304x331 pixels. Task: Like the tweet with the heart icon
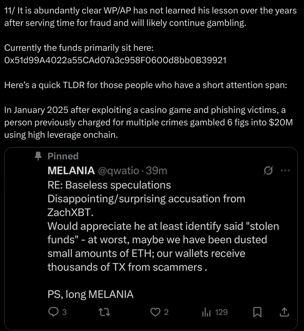click(x=156, y=312)
